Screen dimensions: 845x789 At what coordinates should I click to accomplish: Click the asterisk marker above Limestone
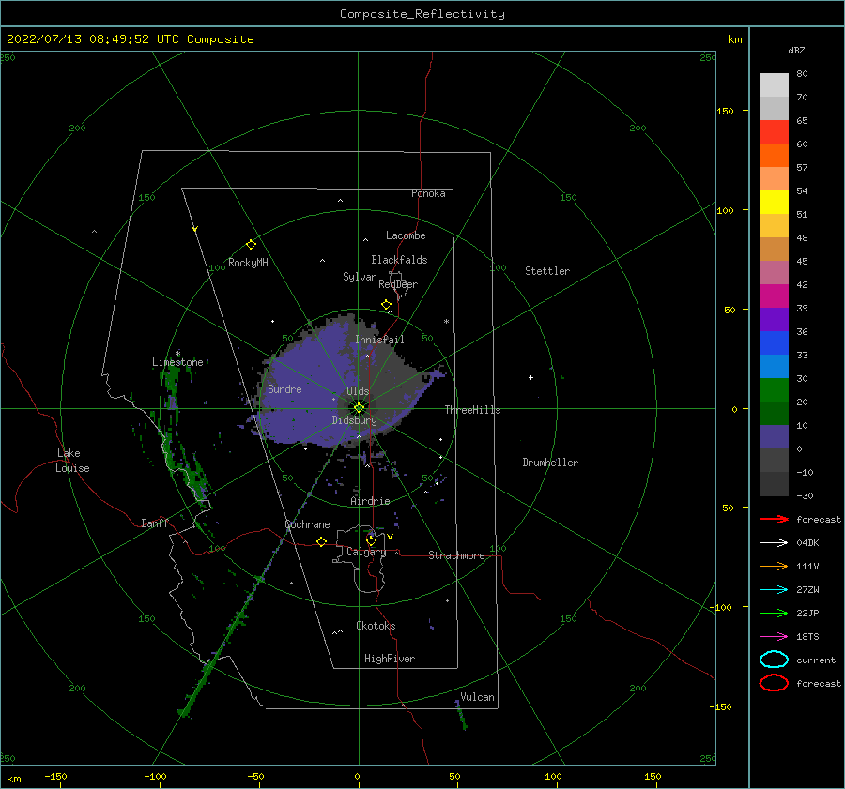177,354
